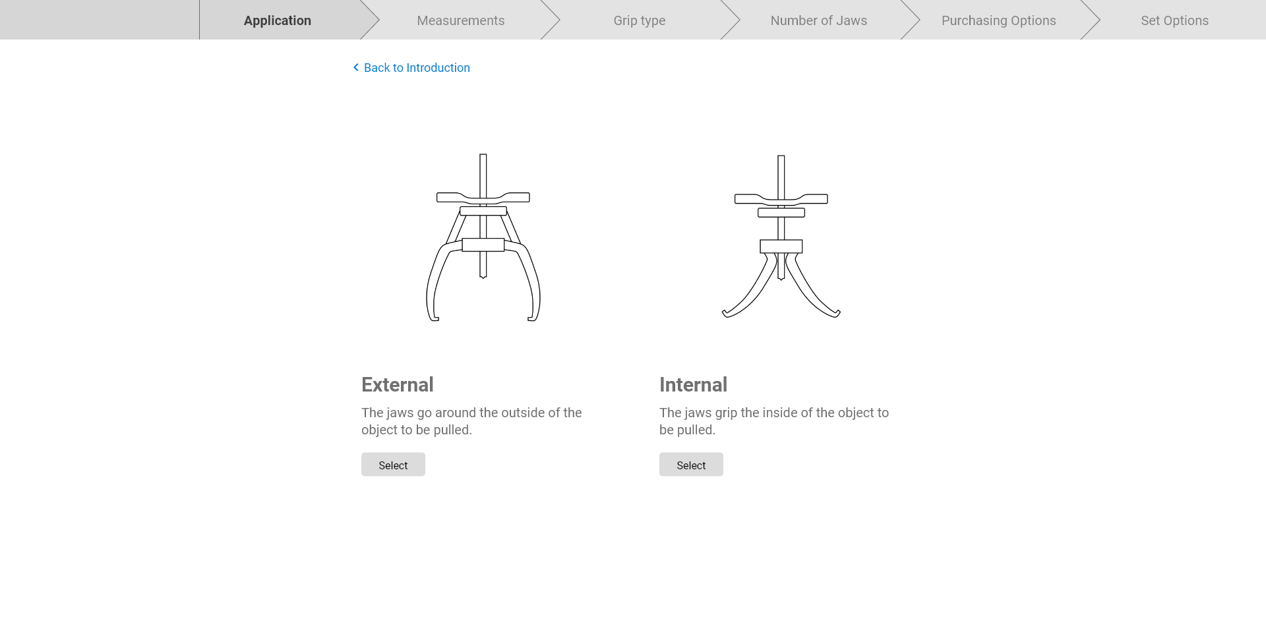This screenshot has width=1266, height=640.
Task: Click the External puller illustration
Action: [483, 237]
